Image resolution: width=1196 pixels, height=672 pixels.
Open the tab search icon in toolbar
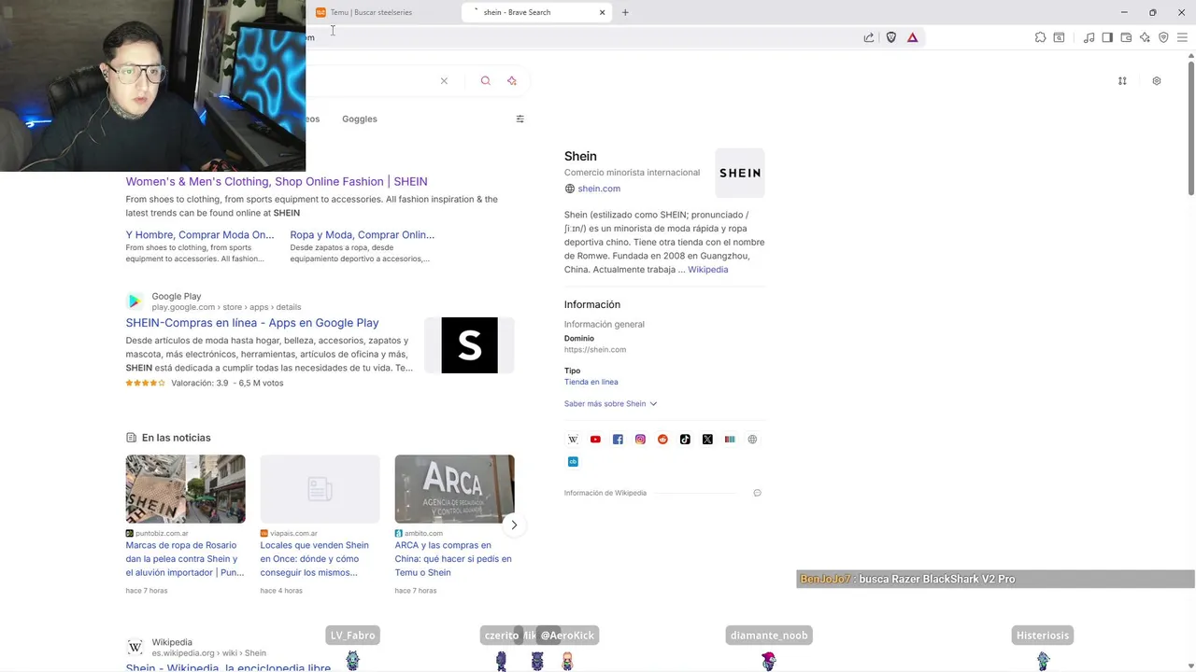click(1059, 37)
